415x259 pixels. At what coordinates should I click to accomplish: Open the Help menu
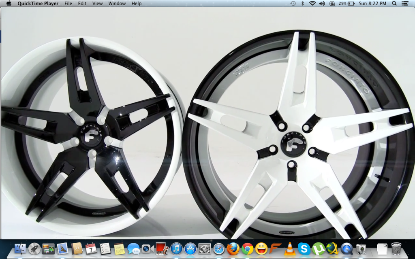137,3
